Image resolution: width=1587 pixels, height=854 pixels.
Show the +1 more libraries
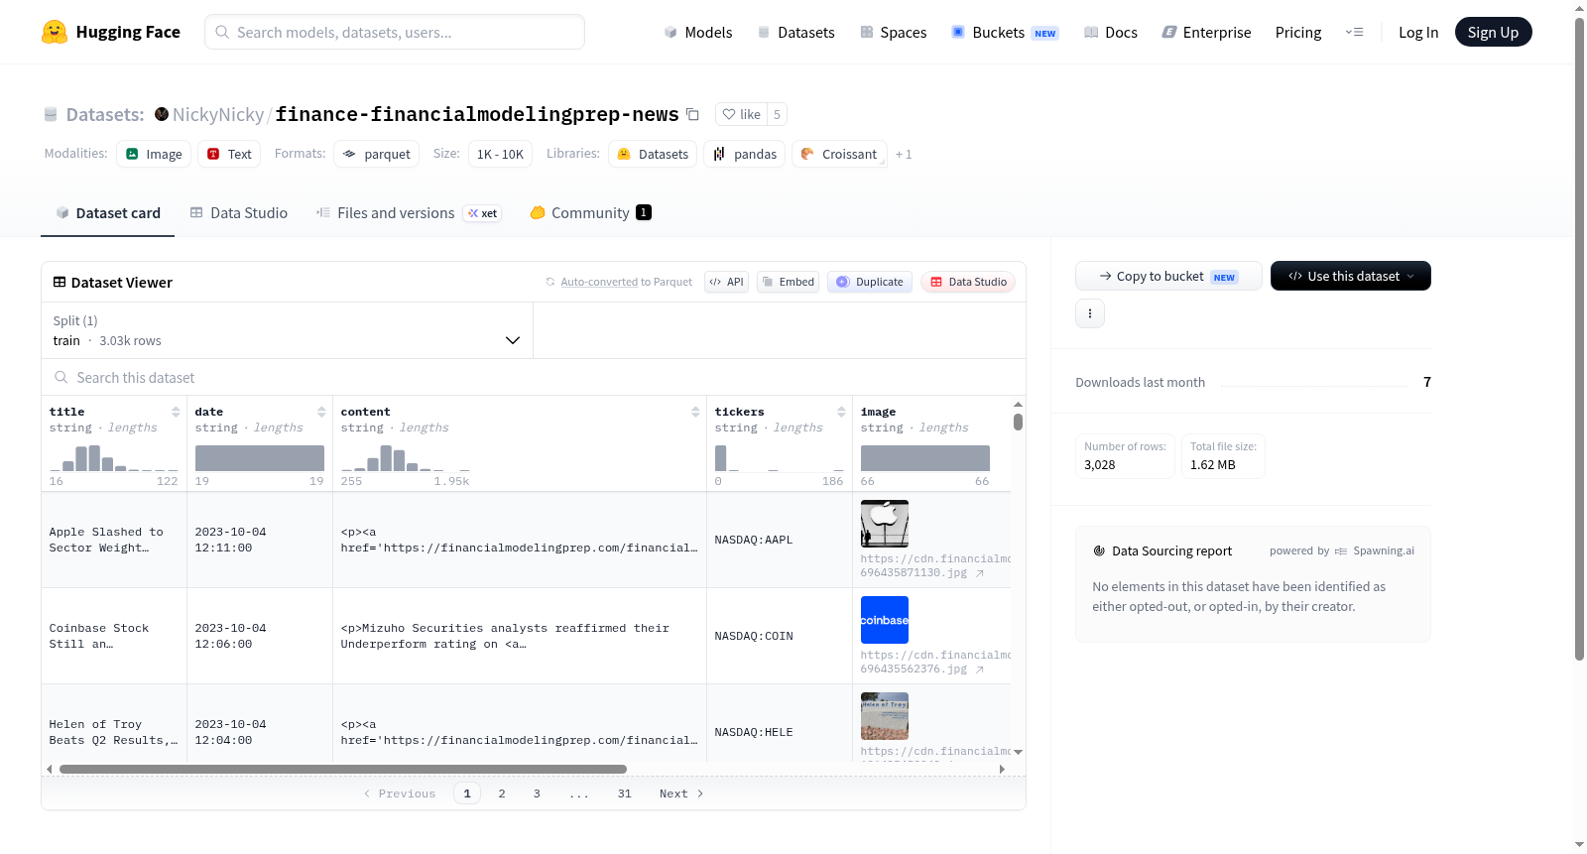point(904,154)
